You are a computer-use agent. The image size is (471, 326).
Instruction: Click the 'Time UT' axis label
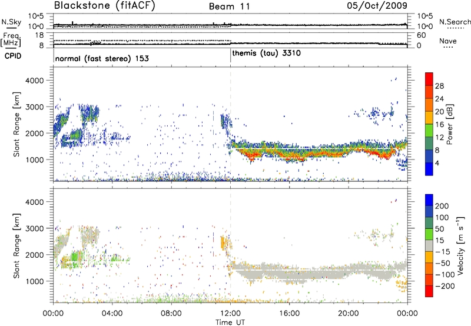(x=230, y=322)
